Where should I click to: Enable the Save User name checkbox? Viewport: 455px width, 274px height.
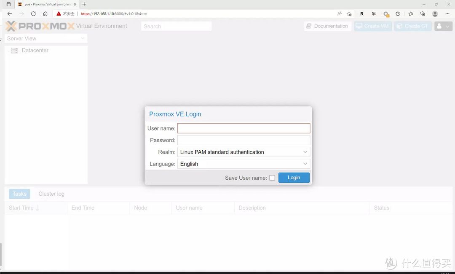(x=272, y=178)
